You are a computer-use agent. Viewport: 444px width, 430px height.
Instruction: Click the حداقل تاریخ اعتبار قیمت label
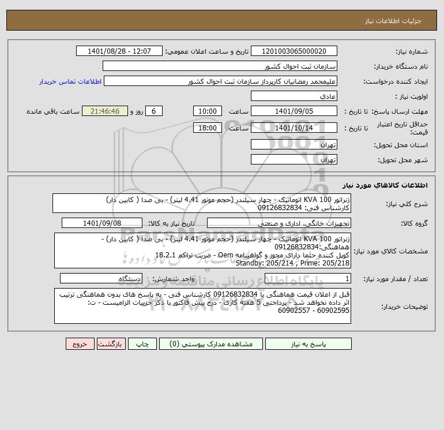point(402,128)
